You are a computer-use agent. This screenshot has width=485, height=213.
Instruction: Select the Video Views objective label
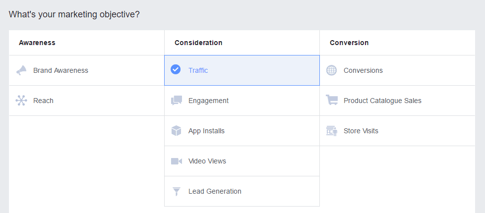[207, 161]
